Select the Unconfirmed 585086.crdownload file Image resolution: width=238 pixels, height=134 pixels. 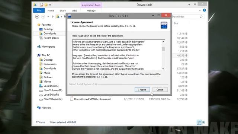92,99
